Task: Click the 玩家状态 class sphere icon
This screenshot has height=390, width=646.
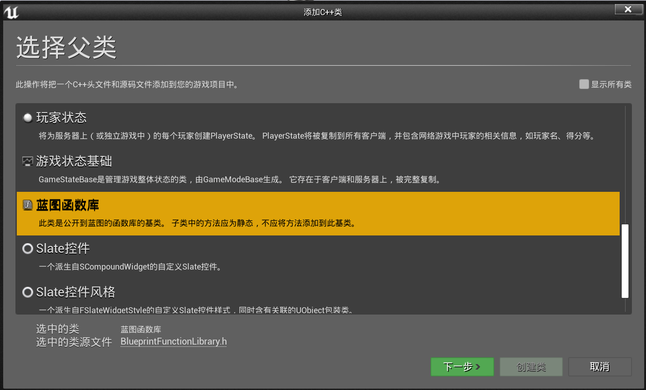Action: point(27,117)
